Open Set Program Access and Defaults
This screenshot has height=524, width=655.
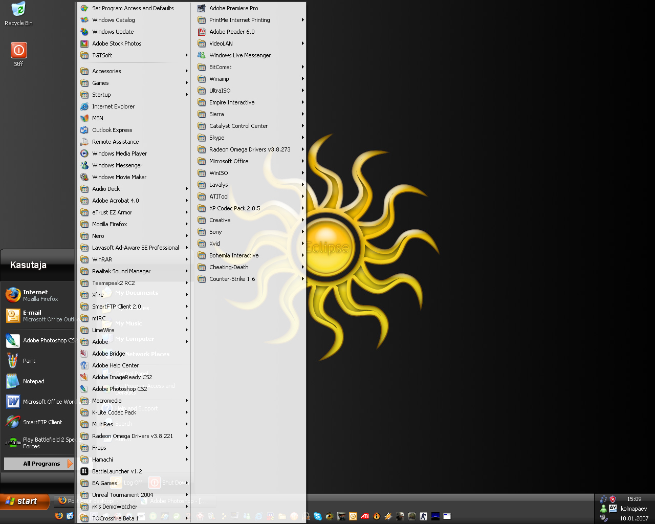click(134, 8)
